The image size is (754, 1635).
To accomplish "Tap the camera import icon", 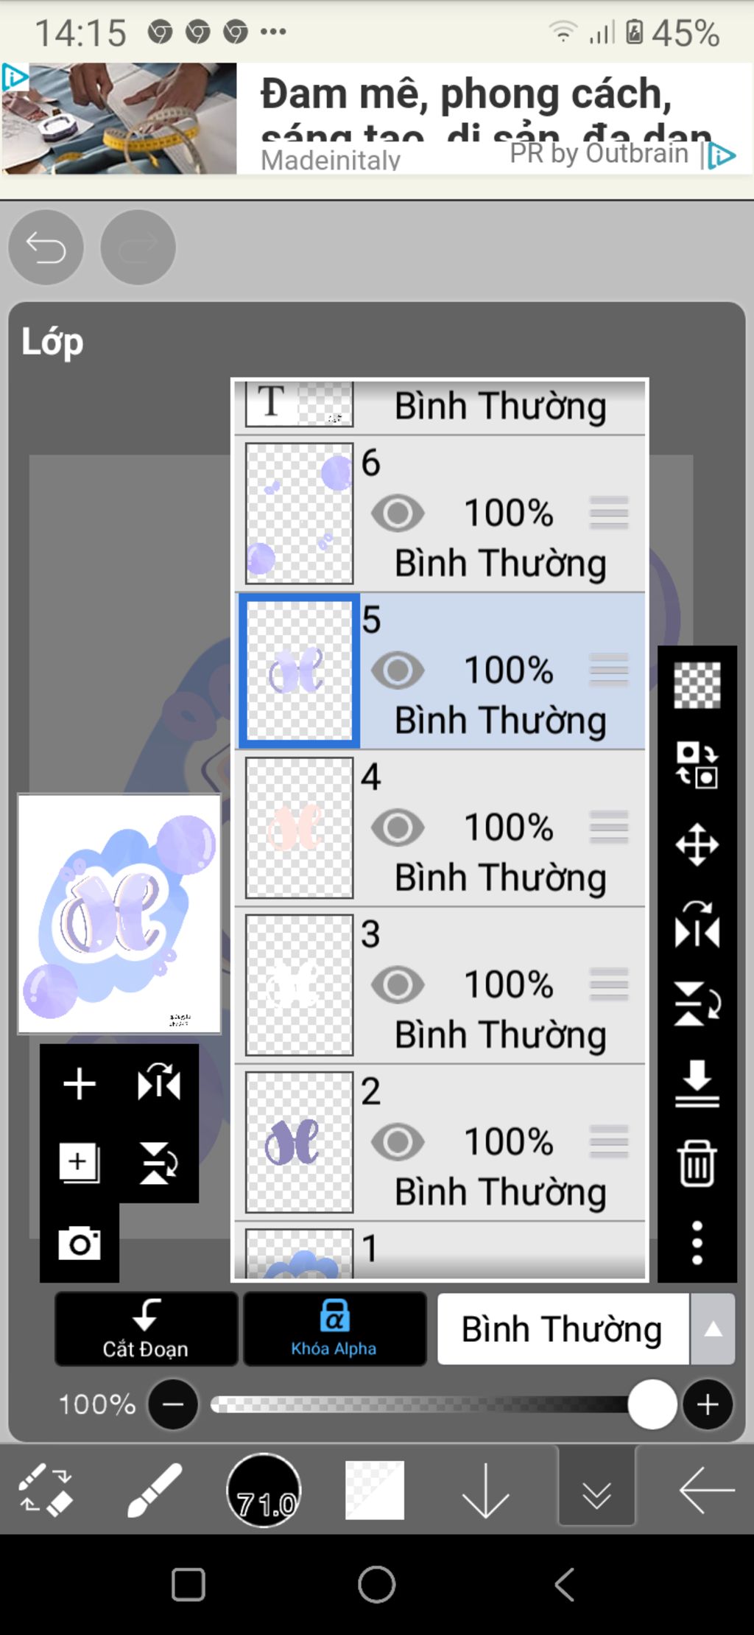I will pos(80,1244).
